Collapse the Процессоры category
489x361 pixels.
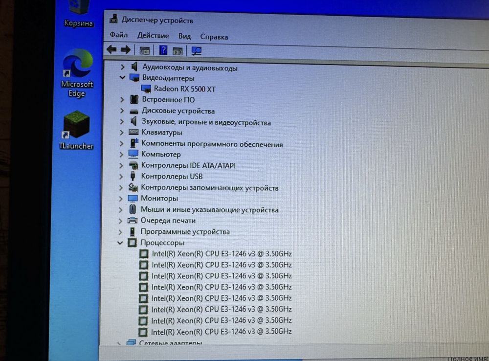click(120, 243)
